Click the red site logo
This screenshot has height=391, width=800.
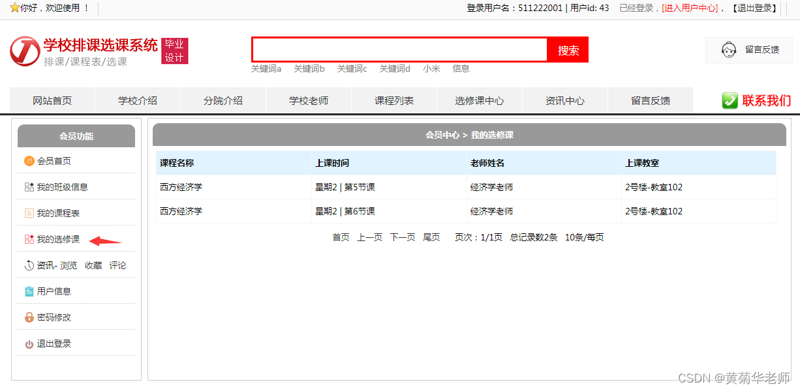25,51
